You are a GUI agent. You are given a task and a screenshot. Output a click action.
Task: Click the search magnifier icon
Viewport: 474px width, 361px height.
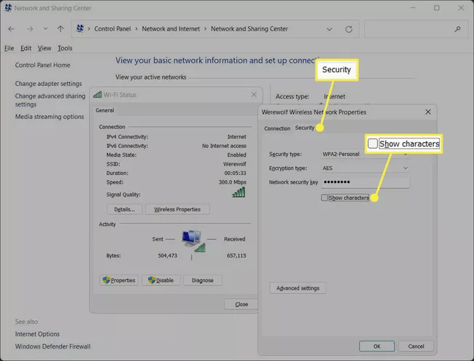pos(458,29)
